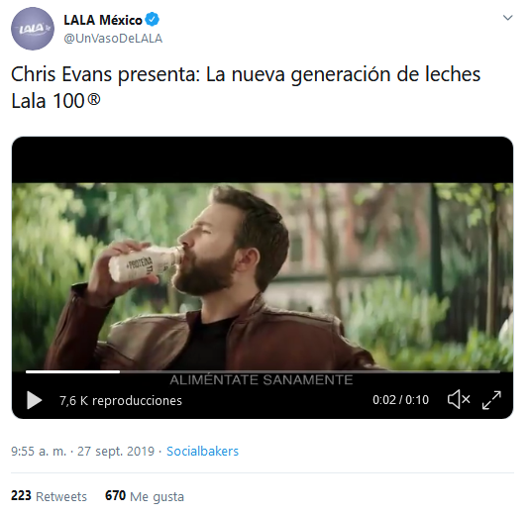Open the @UnVasoDeLALA handle link
528x515 pixels.
[113, 39]
